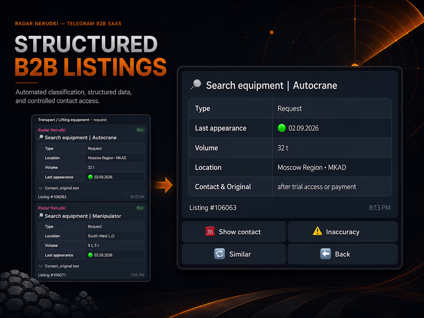
Task: Click the 'бот' badge on Manipulator message
Action: pos(140,208)
